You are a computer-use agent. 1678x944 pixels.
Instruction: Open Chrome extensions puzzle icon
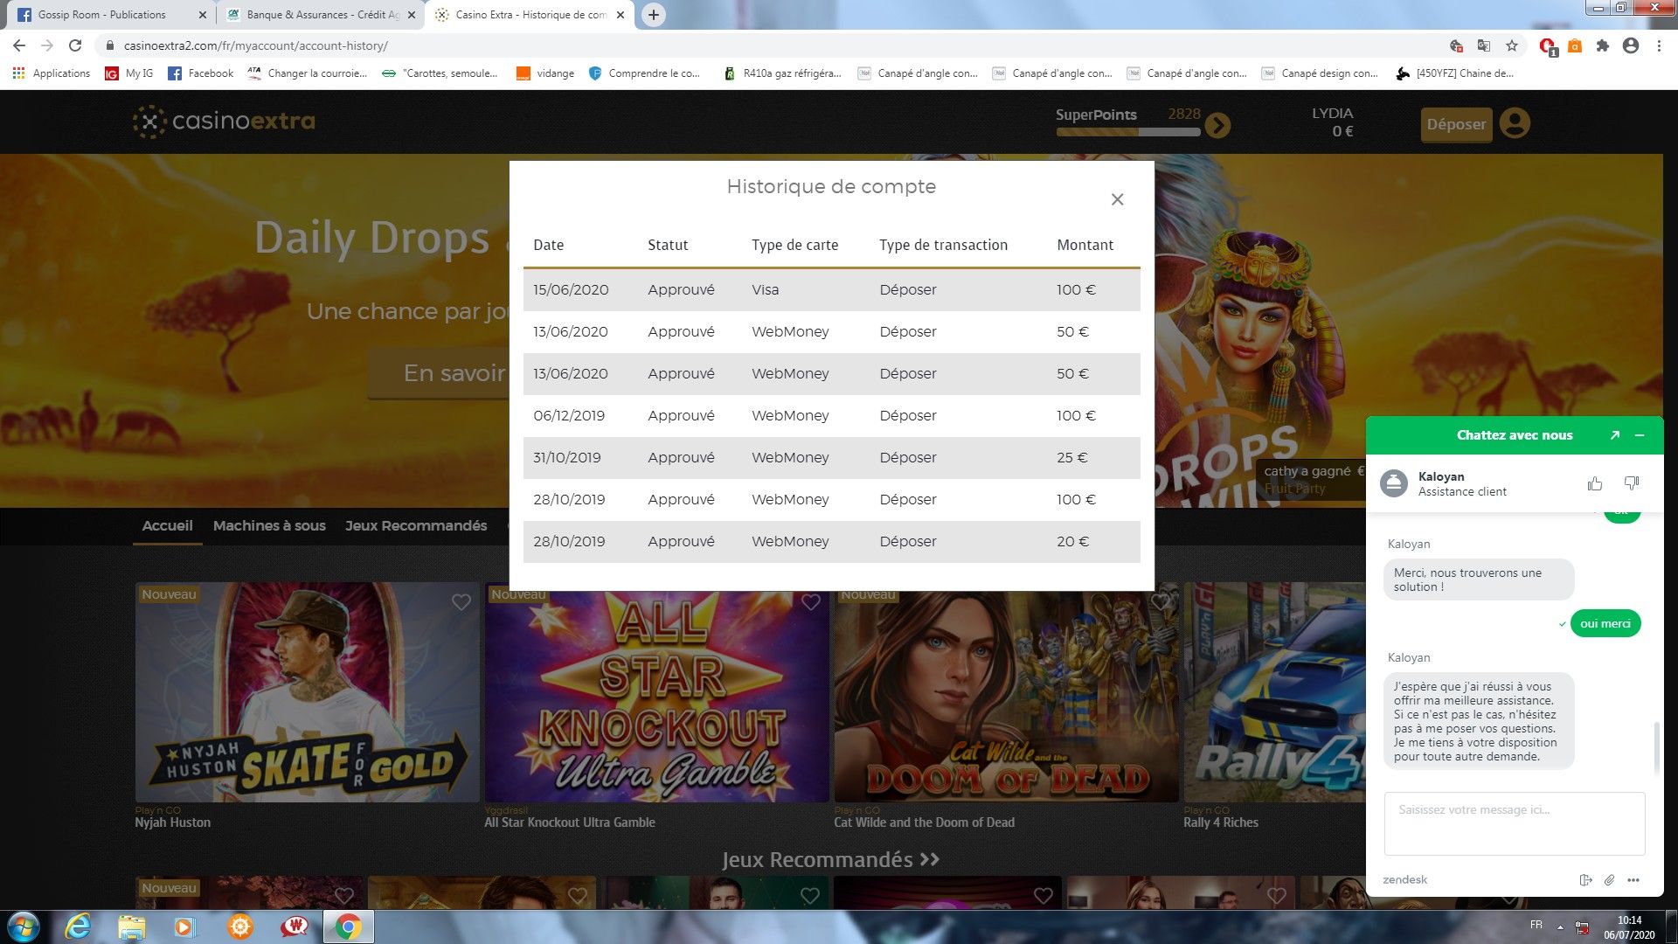tap(1602, 45)
